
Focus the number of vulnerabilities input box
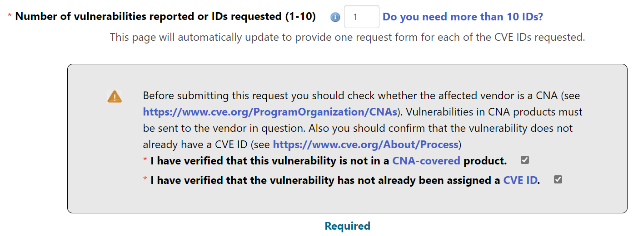(361, 17)
